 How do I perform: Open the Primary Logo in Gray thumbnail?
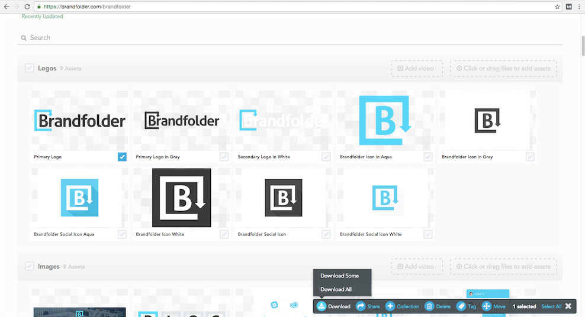click(181, 120)
